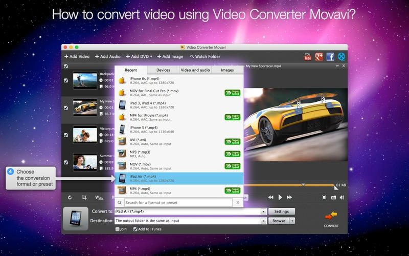
Task: Open the Settings button
Action: coord(282,211)
